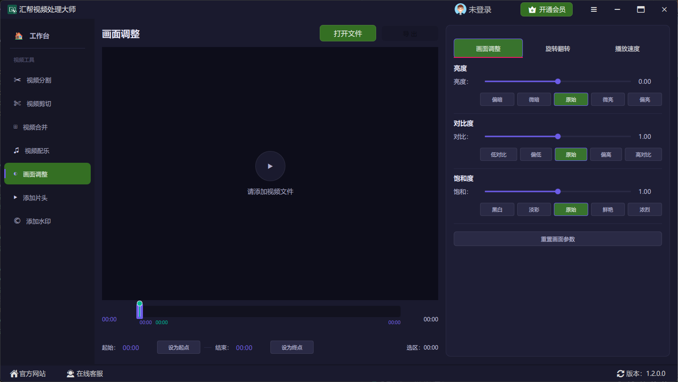Click the user avatar icon
Viewport: 678px width, 382px height.
click(x=460, y=9)
